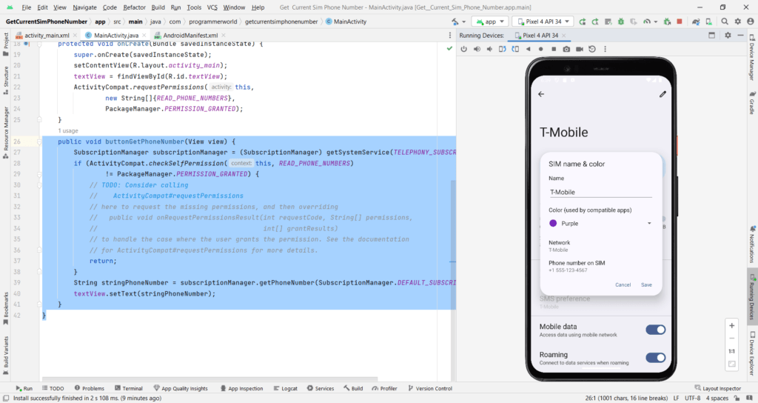This screenshot has width=758, height=403.
Task: Take an emulator screenshot with camera icon
Action: click(566, 49)
